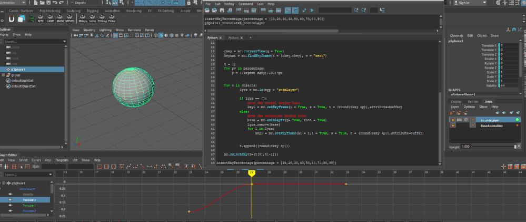The width and height of the screenshot is (526, 222).
Task: Click the Spline tangents icon in Graph Editor
Action: [128, 166]
